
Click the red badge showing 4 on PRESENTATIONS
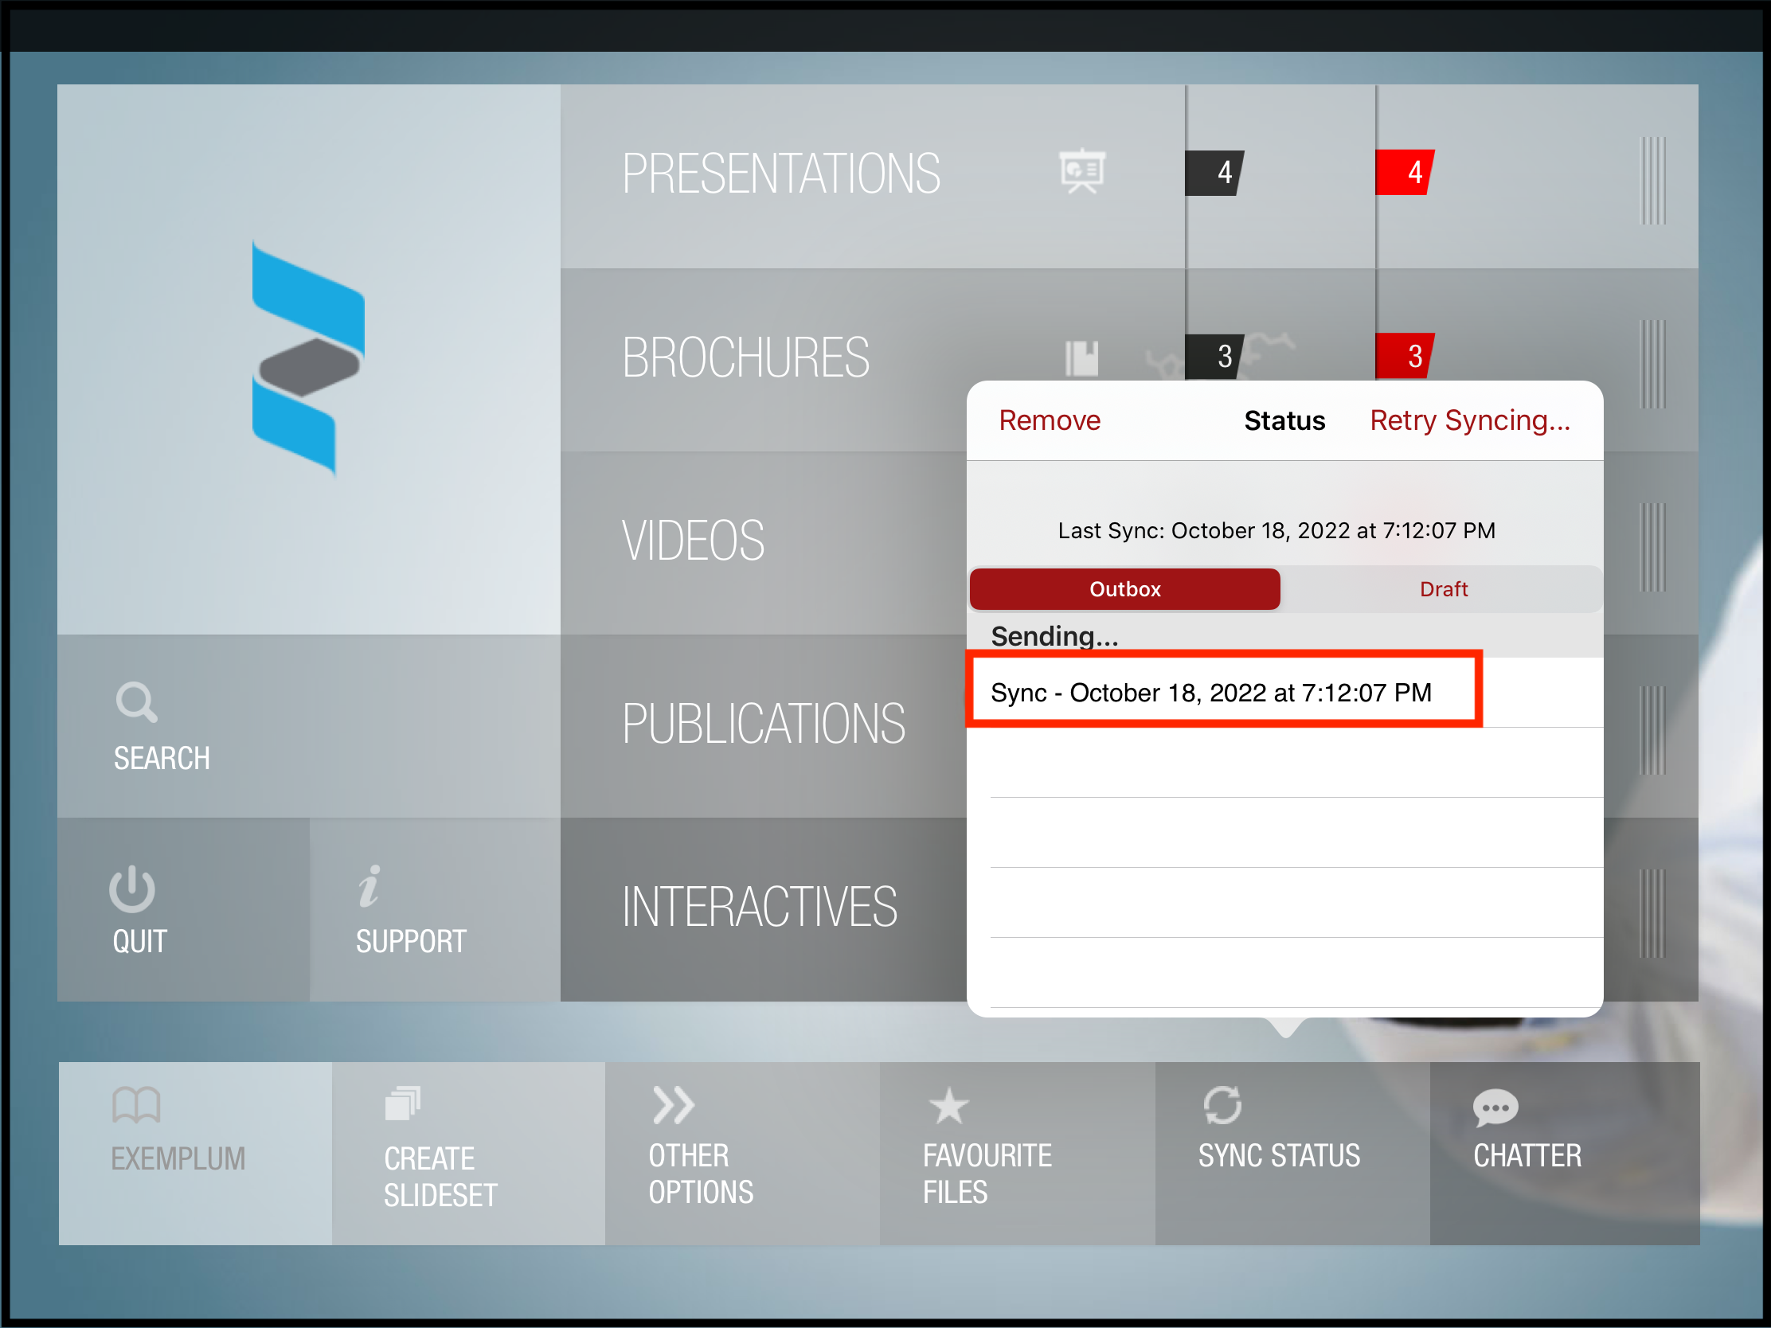pos(1407,171)
